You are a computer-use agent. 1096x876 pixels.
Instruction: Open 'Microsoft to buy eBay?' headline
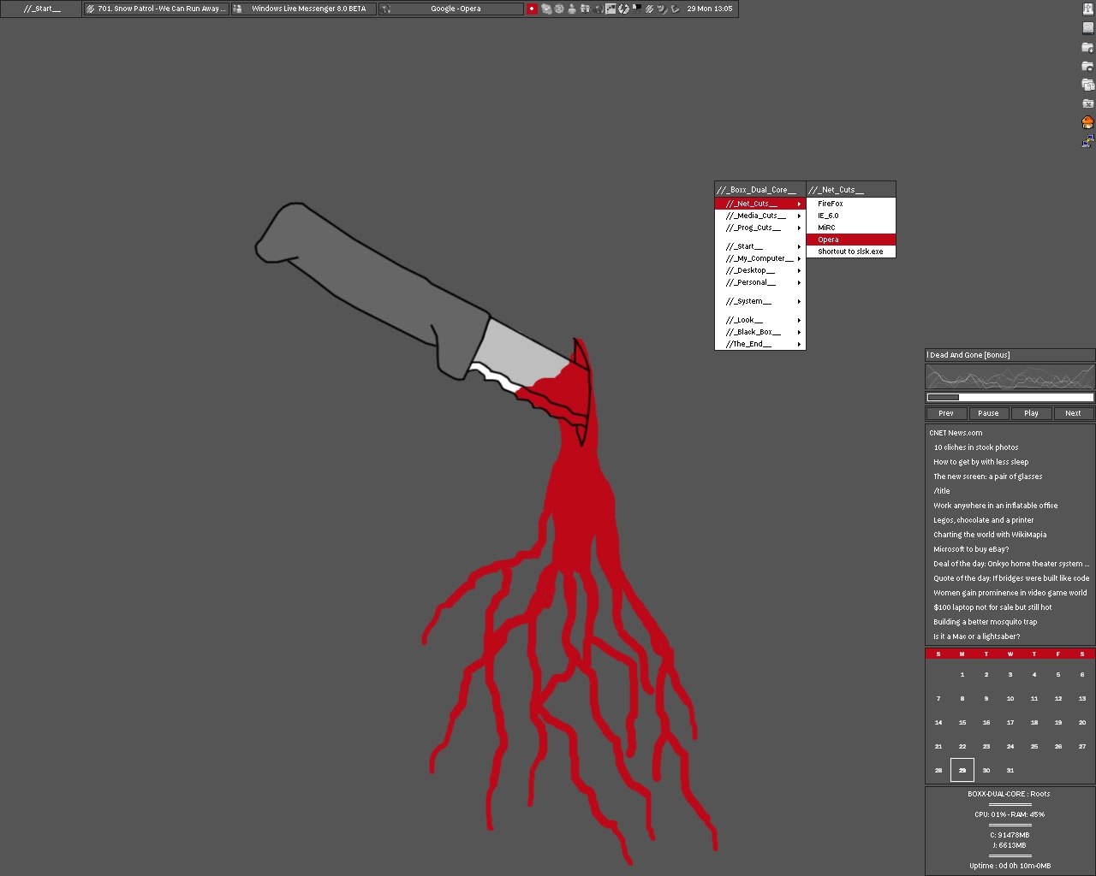971,549
